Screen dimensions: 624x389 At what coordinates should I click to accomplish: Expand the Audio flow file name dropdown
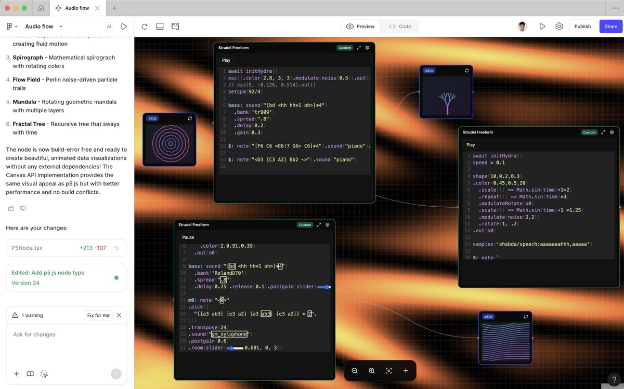[x=61, y=26]
